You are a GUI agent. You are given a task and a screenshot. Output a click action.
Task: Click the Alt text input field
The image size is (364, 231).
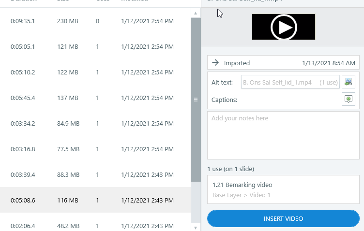click(x=290, y=82)
